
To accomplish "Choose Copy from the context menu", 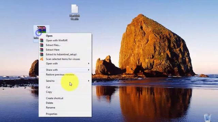I will tap(65, 92).
